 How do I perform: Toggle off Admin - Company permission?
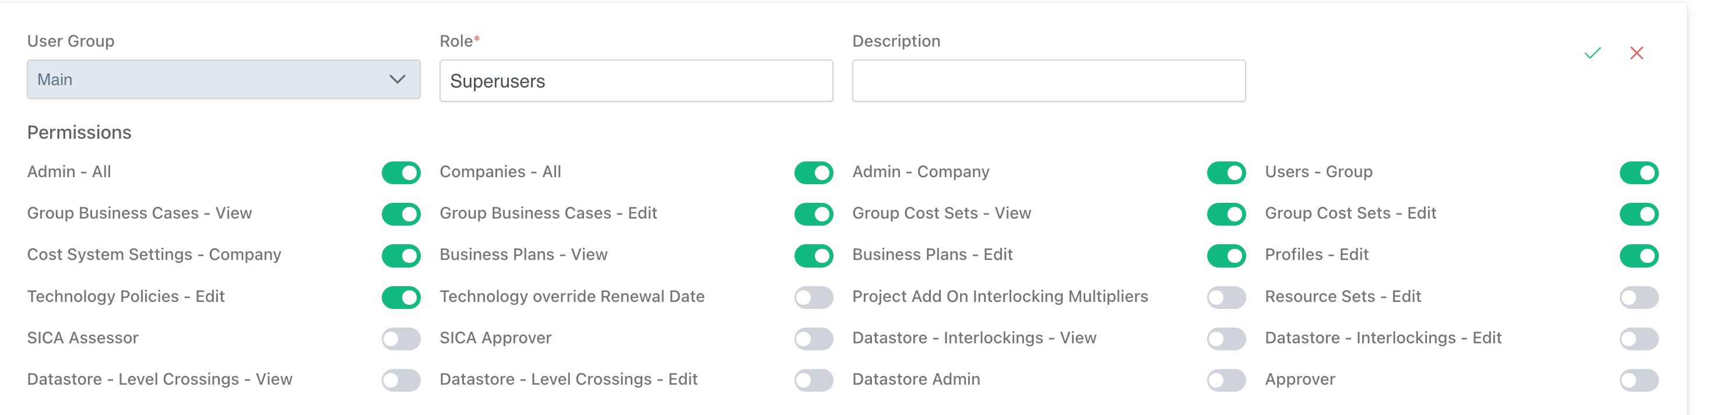pos(1226,173)
